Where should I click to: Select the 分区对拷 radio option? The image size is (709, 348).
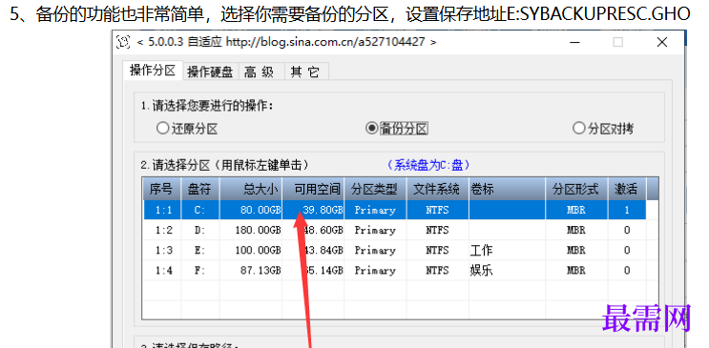(603, 129)
